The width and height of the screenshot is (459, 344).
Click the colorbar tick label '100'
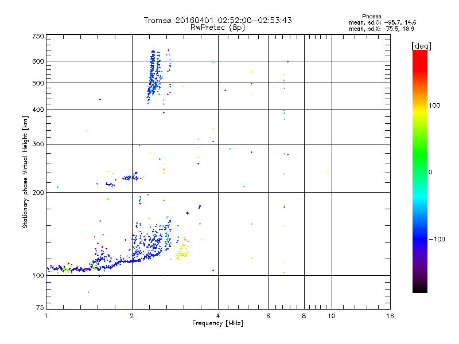434,105
